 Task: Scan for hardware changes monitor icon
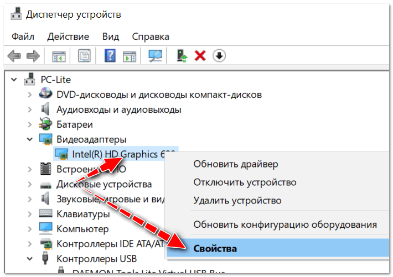tap(155, 56)
